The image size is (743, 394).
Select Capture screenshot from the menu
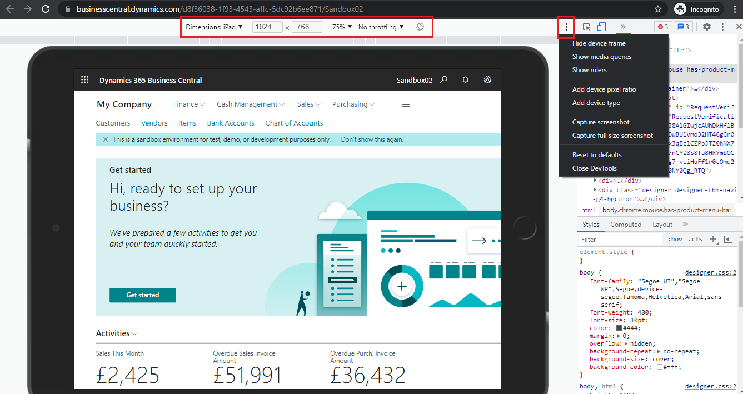(x=601, y=122)
